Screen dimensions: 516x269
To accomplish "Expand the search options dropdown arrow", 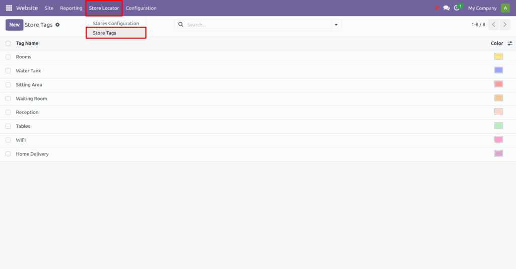I will click(x=336, y=25).
